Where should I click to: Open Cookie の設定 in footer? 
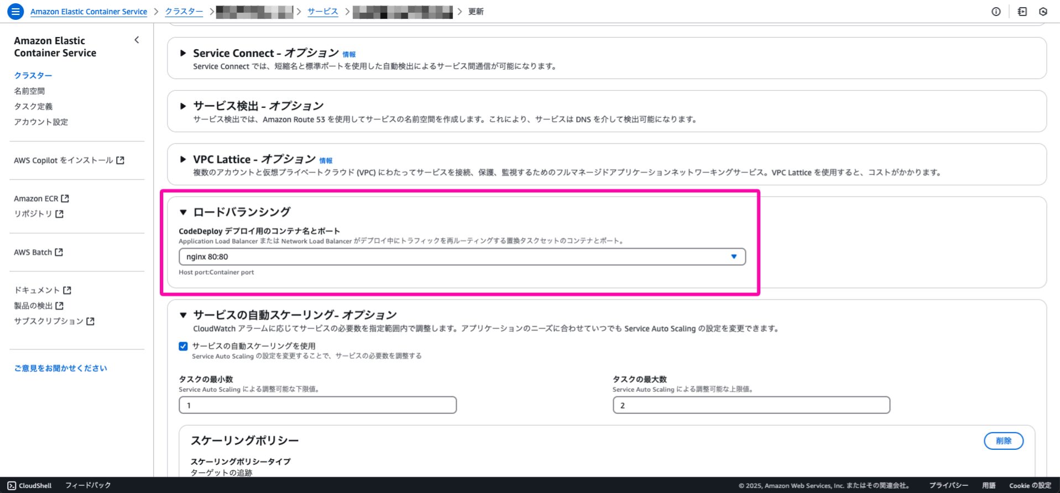tap(1030, 485)
